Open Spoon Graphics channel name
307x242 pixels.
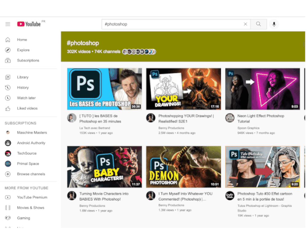248,128
